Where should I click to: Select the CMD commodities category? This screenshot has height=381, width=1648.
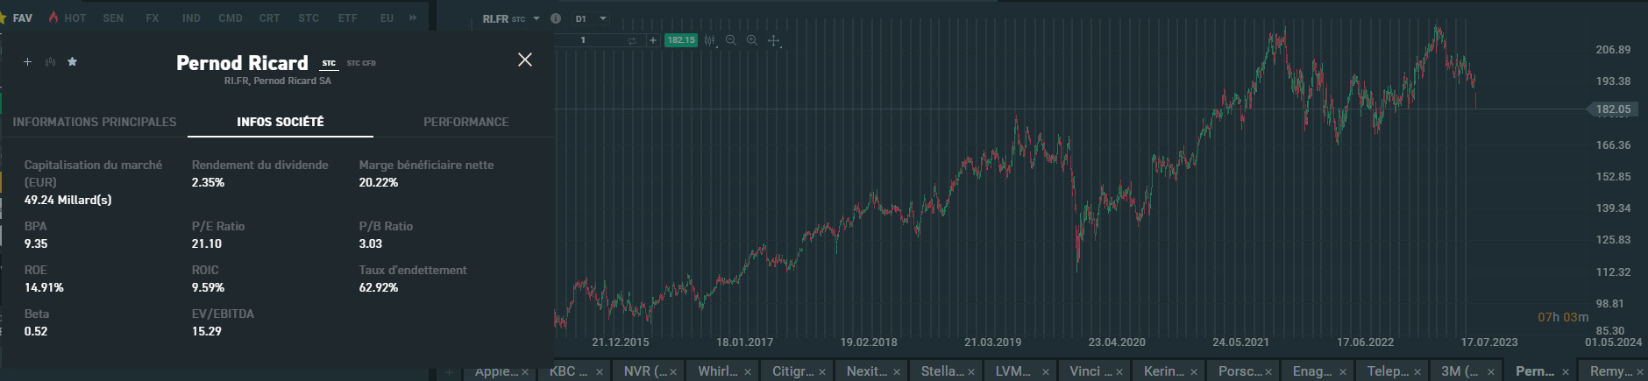coord(231,18)
